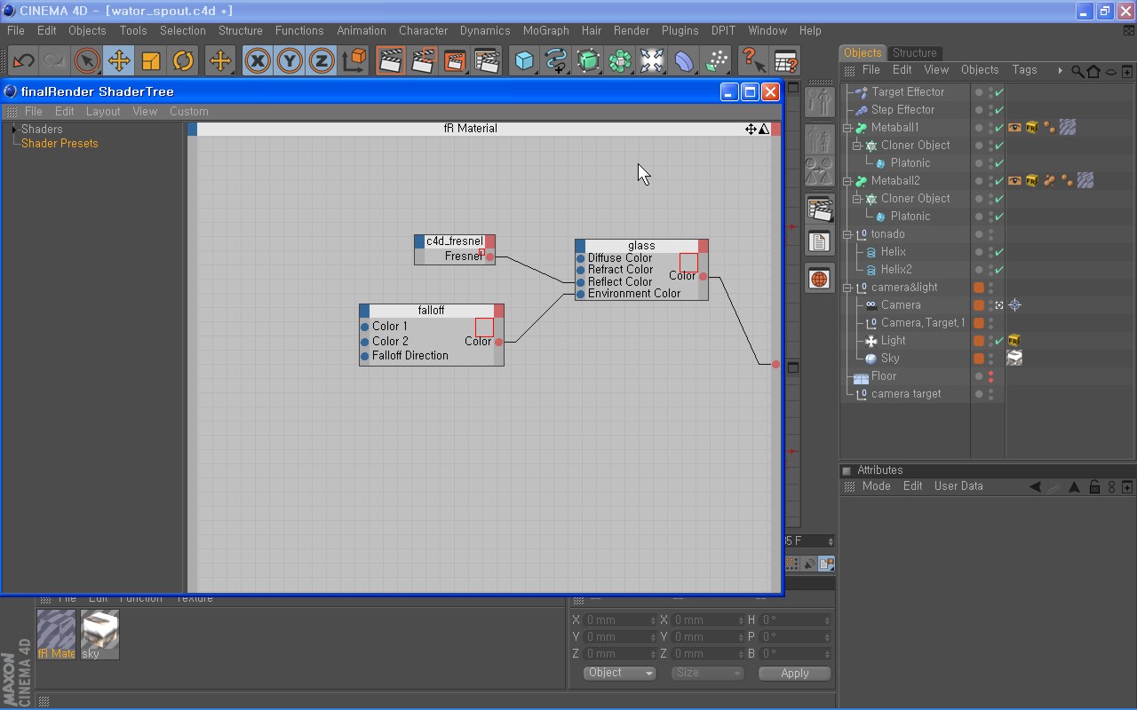Screen dimensions: 1137x710
Task: Open Render Settings icon
Action: pyautogui.click(x=487, y=61)
